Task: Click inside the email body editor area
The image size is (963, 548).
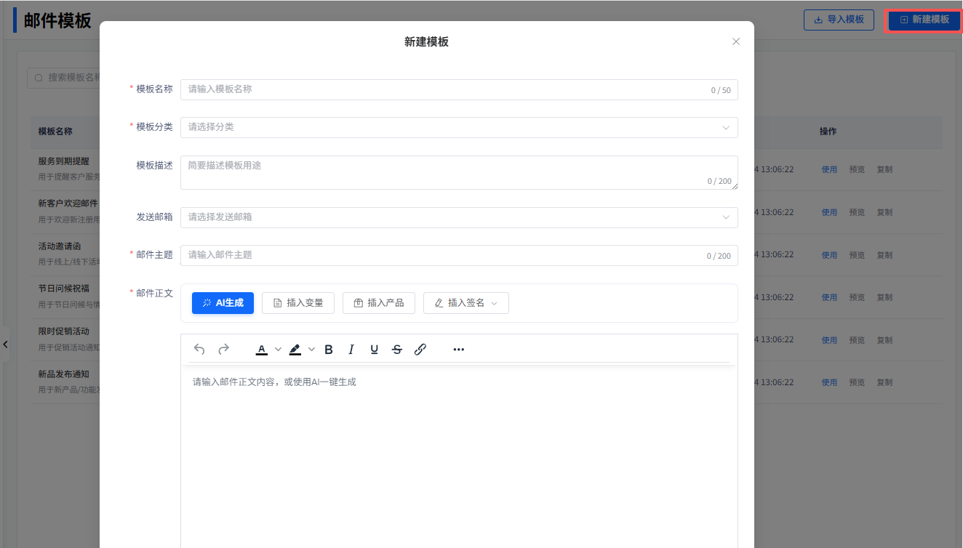Action: [458, 451]
